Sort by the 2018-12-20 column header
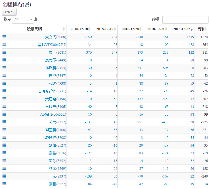Viewport: 209px width, 189px height. pos(130,29)
